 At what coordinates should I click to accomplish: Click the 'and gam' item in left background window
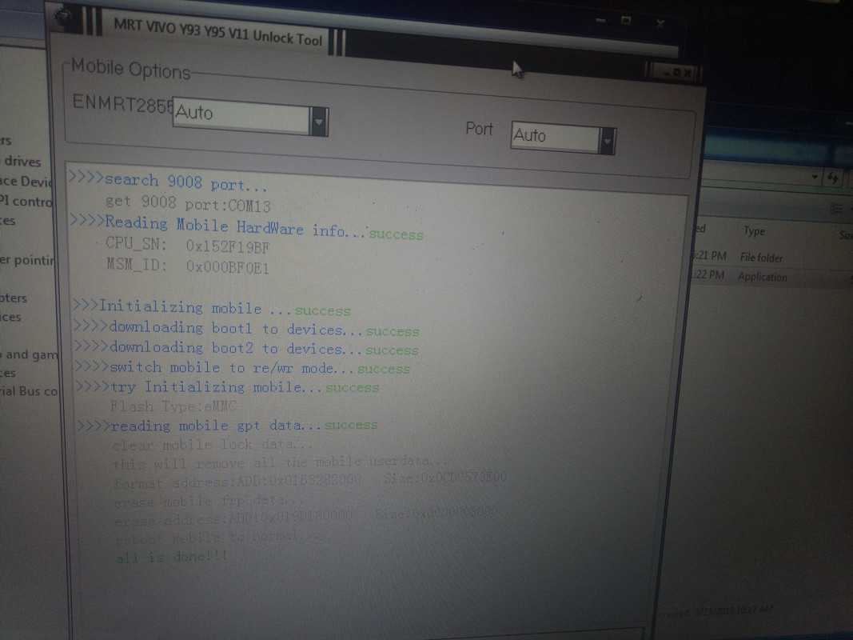pos(30,355)
